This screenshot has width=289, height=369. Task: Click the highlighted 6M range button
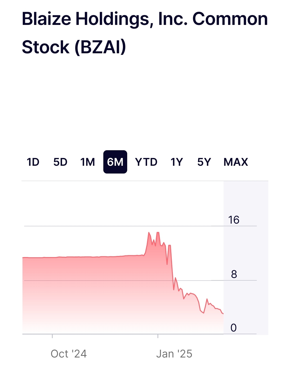pyautogui.click(x=115, y=162)
